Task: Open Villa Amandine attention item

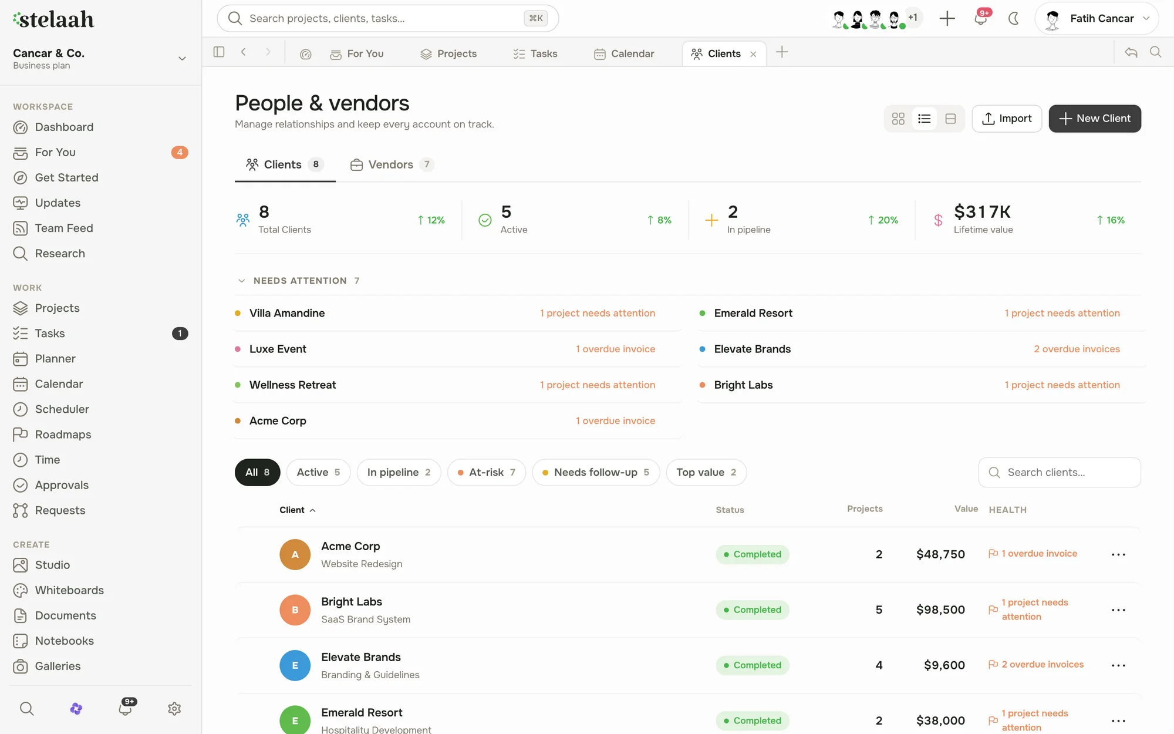Action: pyautogui.click(x=457, y=313)
